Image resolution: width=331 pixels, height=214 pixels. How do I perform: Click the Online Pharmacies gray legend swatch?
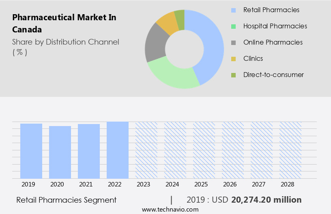coord(233,43)
